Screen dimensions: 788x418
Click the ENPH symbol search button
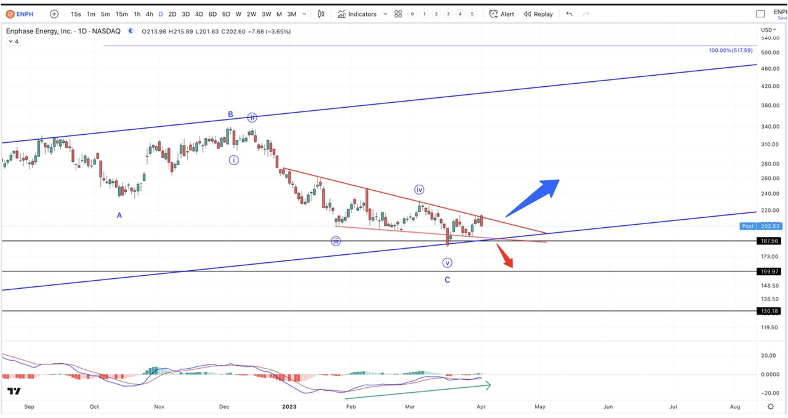click(x=21, y=14)
